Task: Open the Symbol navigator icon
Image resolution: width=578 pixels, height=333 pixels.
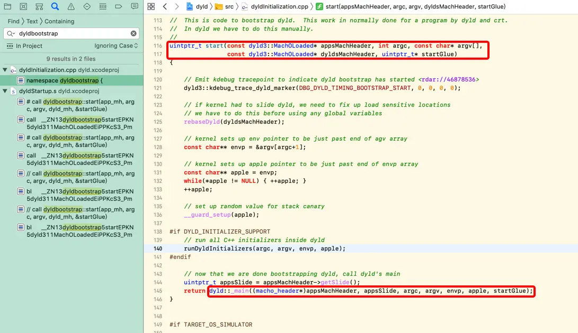Action: (x=39, y=6)
